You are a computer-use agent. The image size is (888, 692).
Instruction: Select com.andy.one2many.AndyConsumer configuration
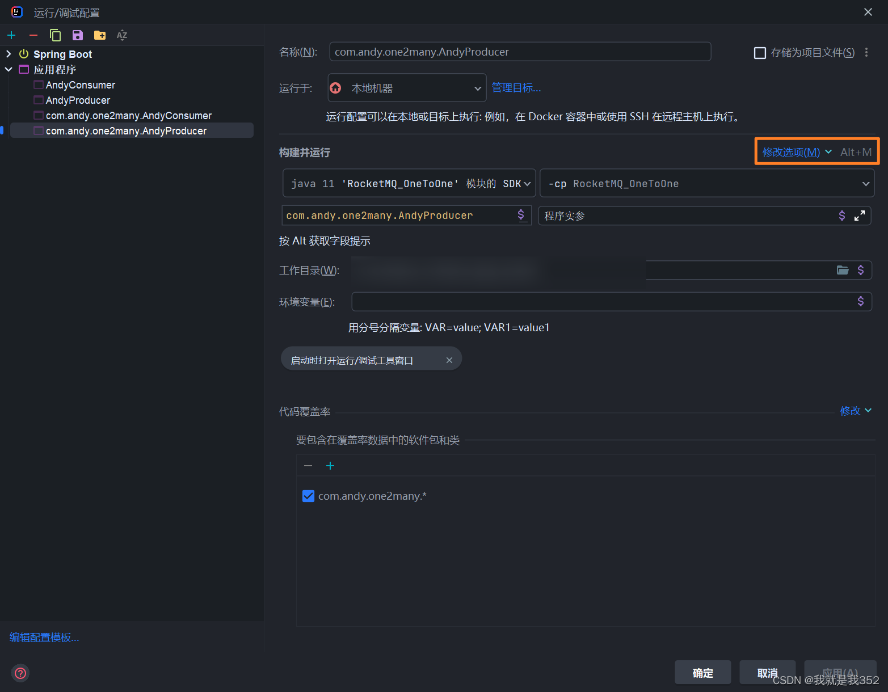pyautogui.click(x=129, y=116)
